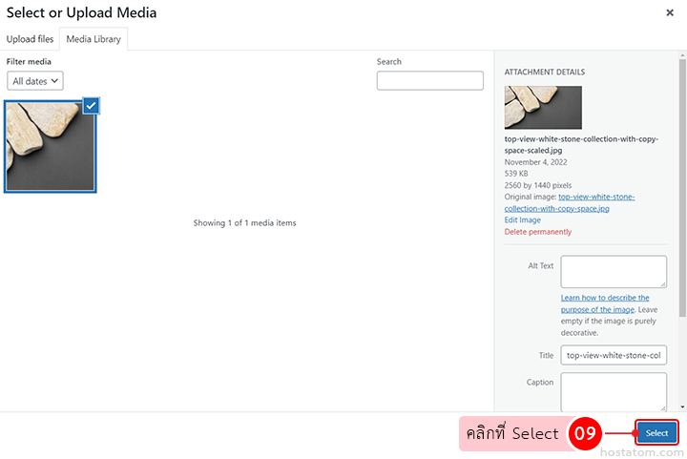Focus the Caption textarea
The image size is (687, 459).
tap(613, 390)
